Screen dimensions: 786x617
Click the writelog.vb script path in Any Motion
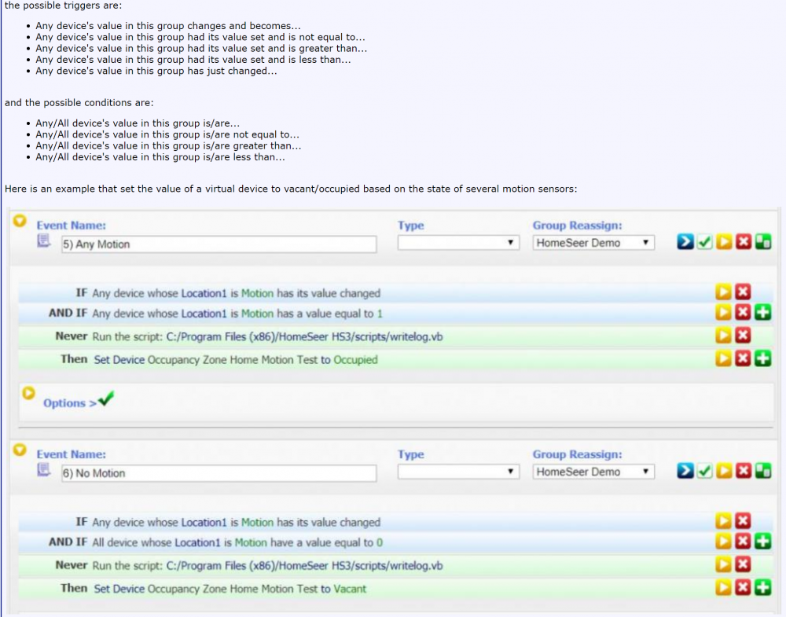click(x=305, y=336)
